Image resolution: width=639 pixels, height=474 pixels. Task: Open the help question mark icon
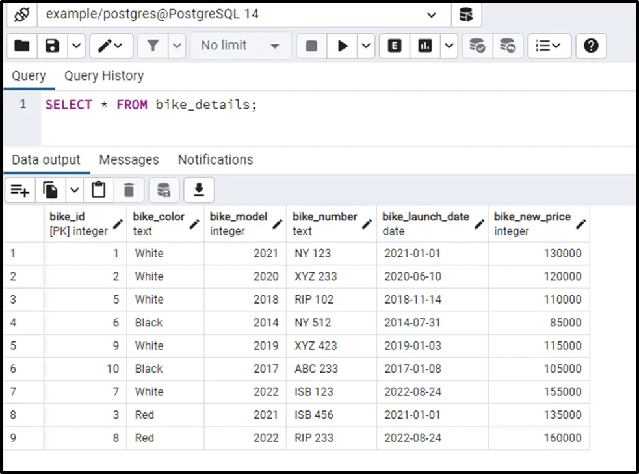591,46
